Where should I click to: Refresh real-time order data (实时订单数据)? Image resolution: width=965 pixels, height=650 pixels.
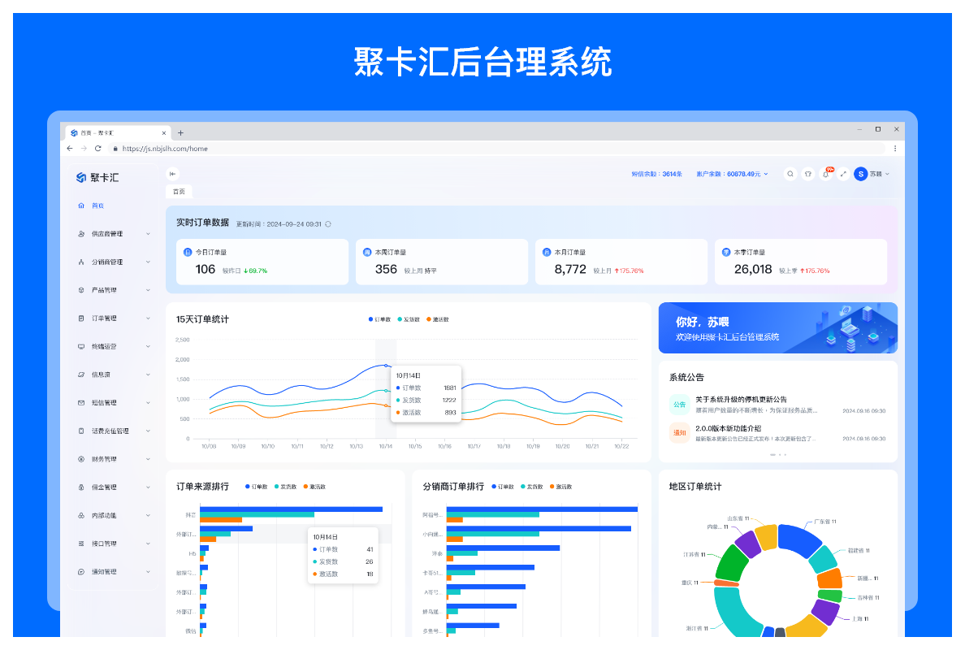[328, 223]
